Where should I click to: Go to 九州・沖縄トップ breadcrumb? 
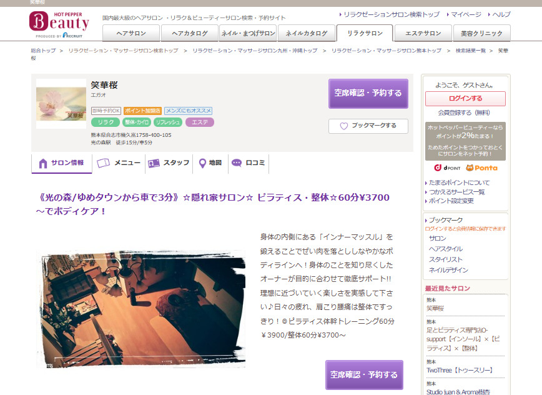coord(255,51)
